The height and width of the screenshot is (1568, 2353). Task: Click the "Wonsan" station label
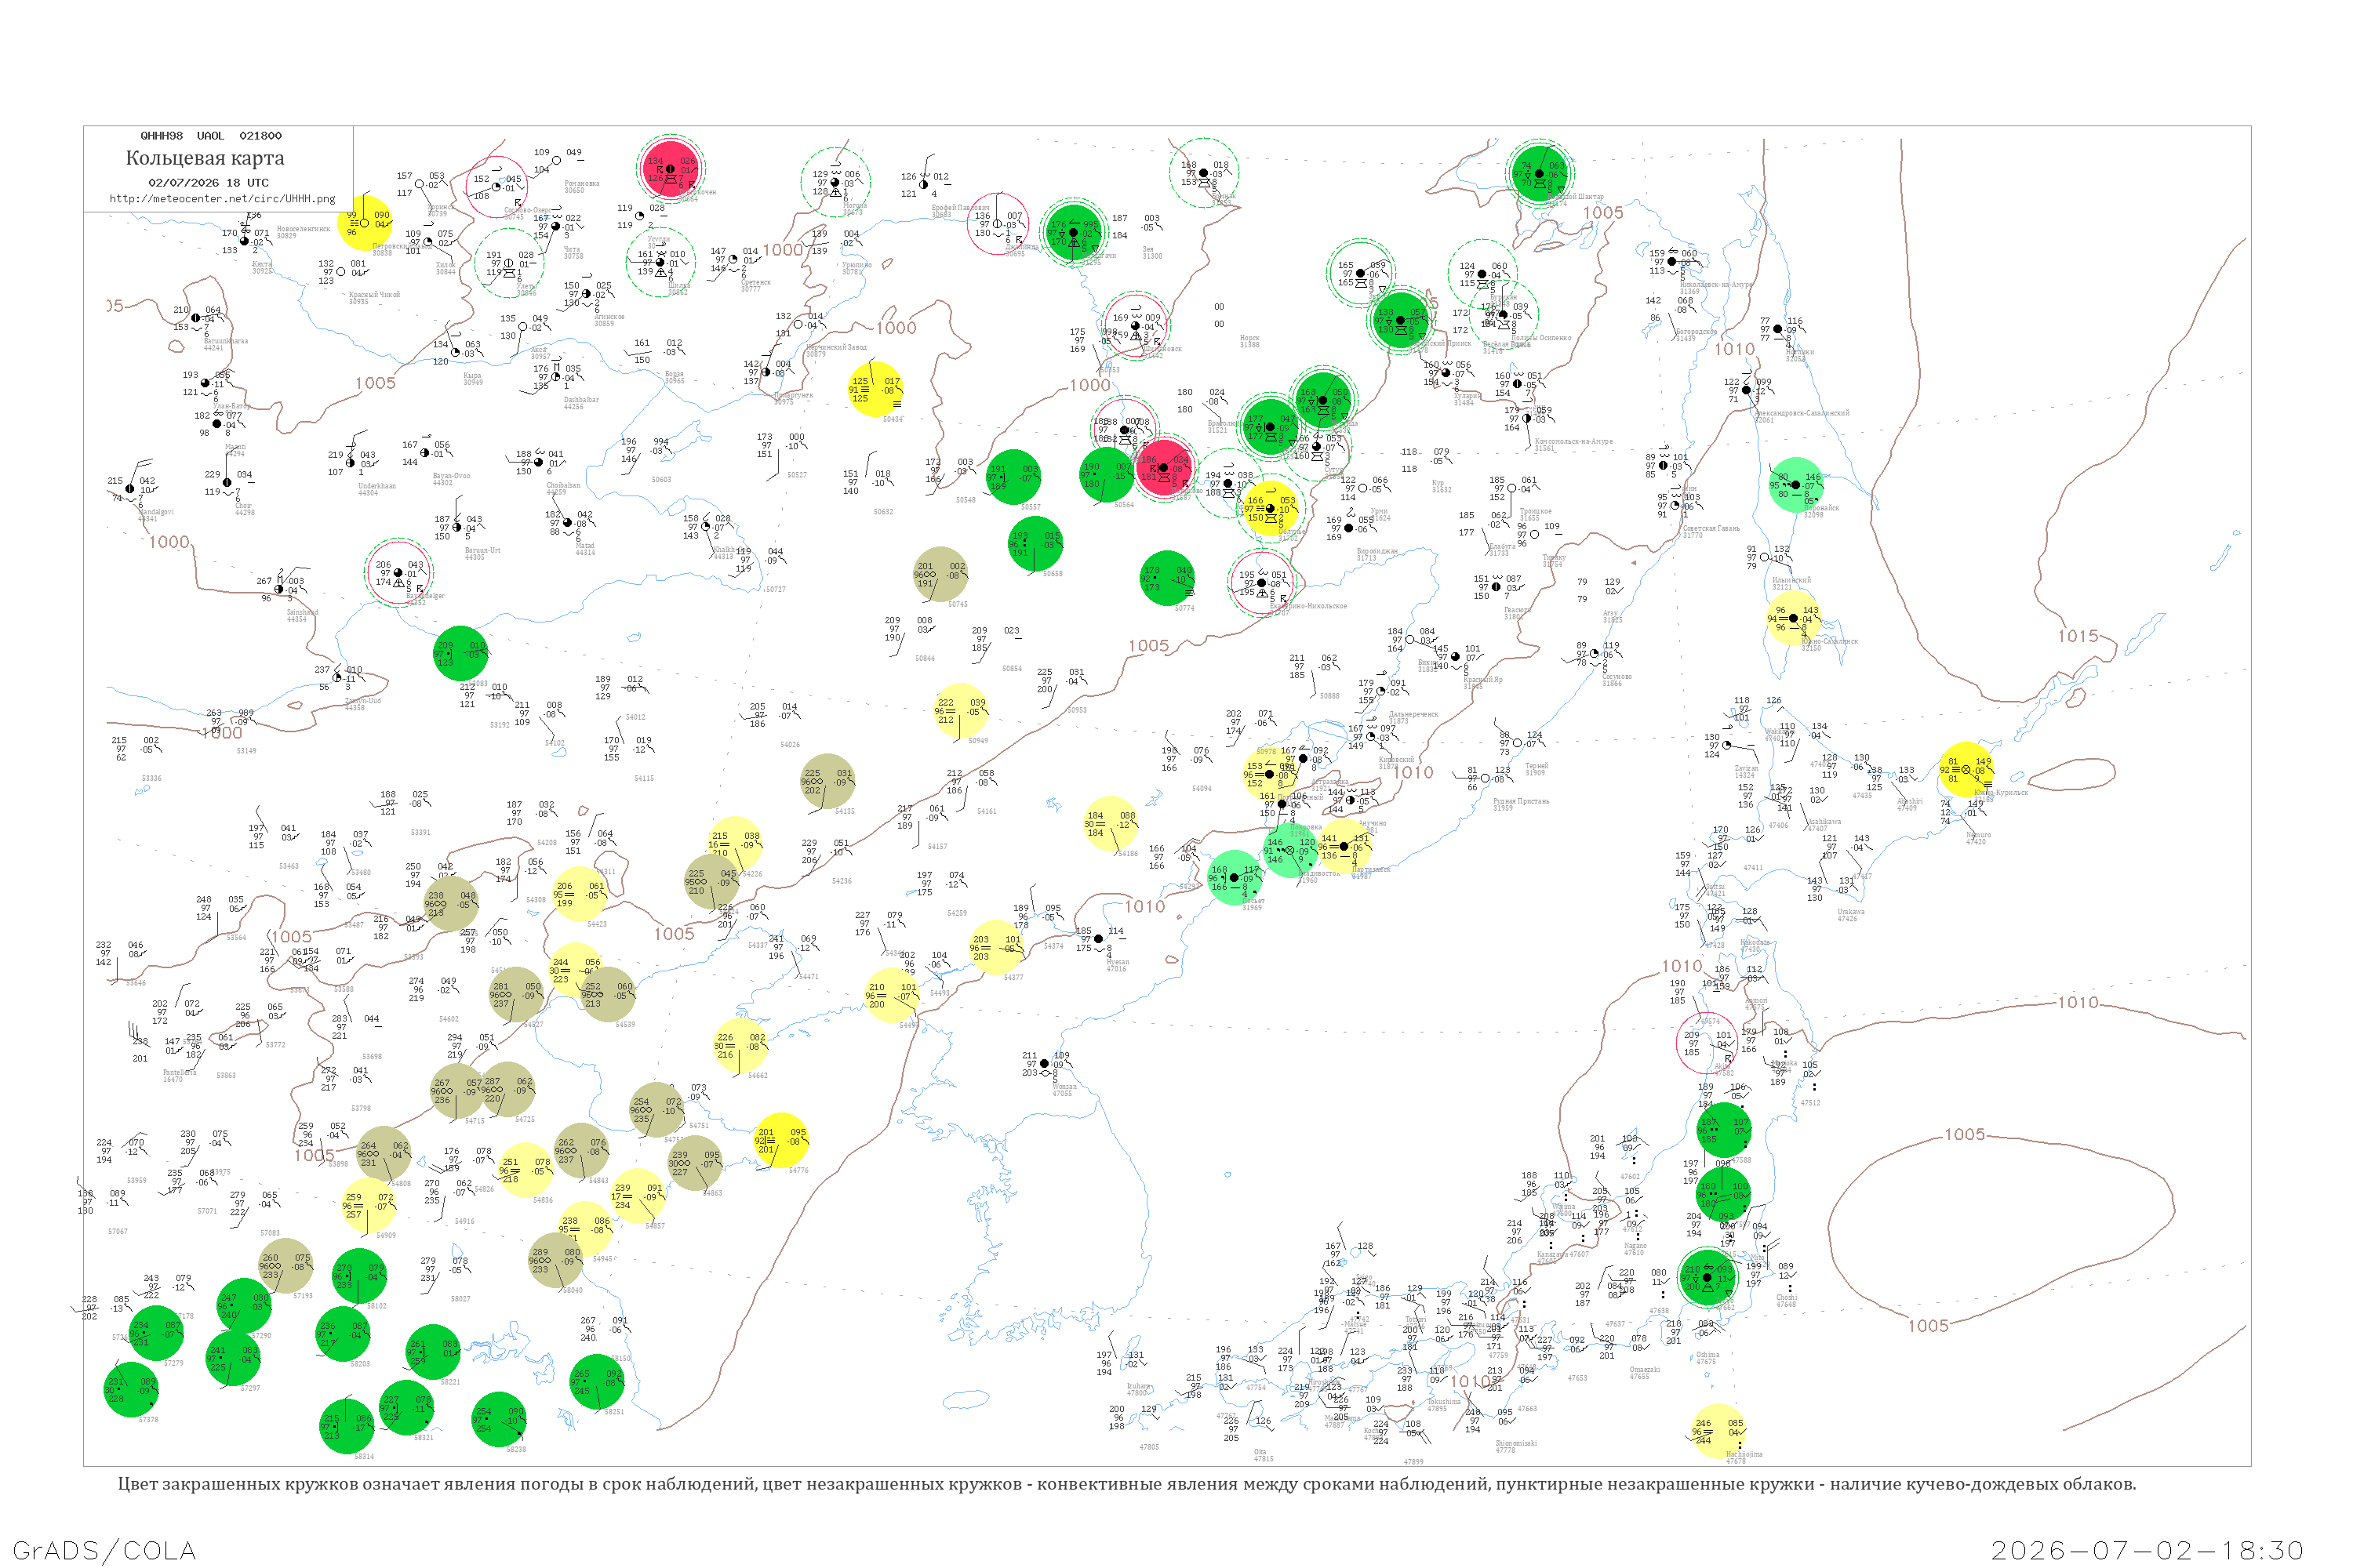(x=1064, y=1086)
